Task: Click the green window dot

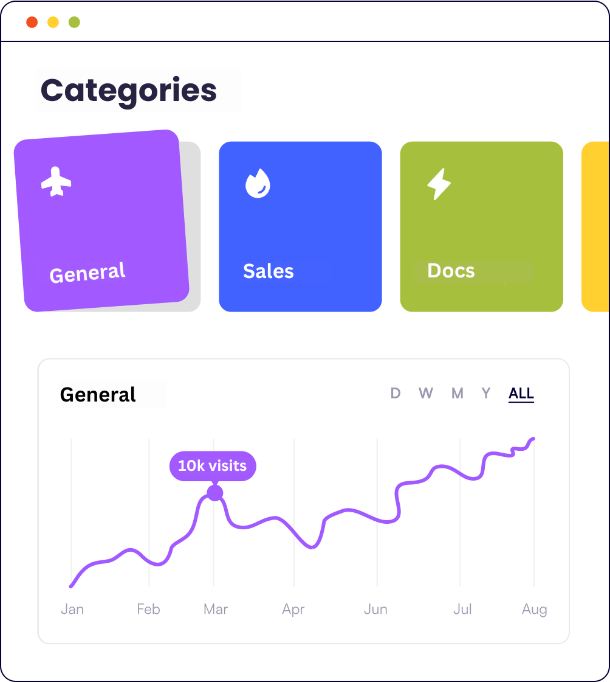Action: point(74,23)
